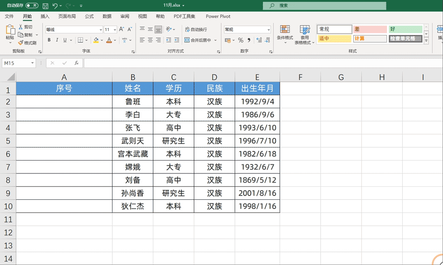Toggle italic formatting

tap(57, 40)
